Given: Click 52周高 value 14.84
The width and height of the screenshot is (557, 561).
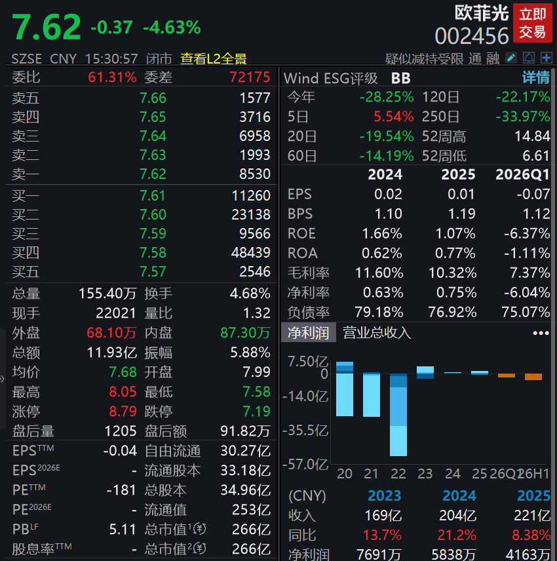Looking at the screenshot, I should point(532,136).
